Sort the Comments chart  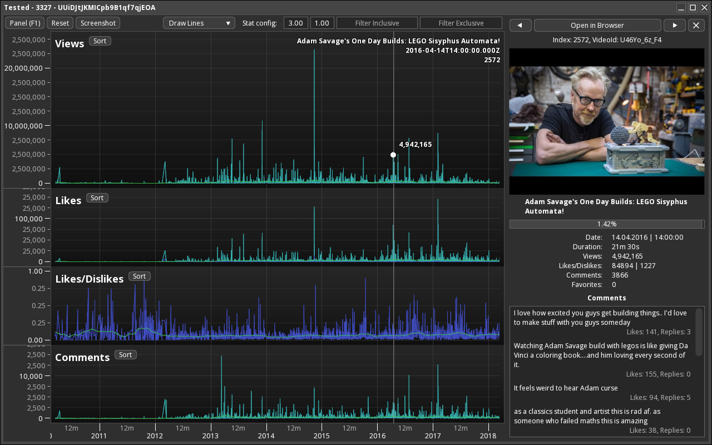coord(125,355)
